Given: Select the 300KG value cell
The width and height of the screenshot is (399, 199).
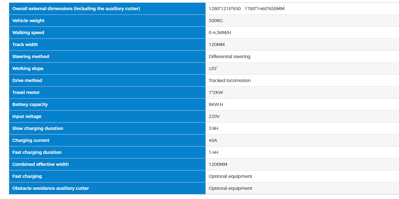Looking at the screenshot, I should [302, 21].
